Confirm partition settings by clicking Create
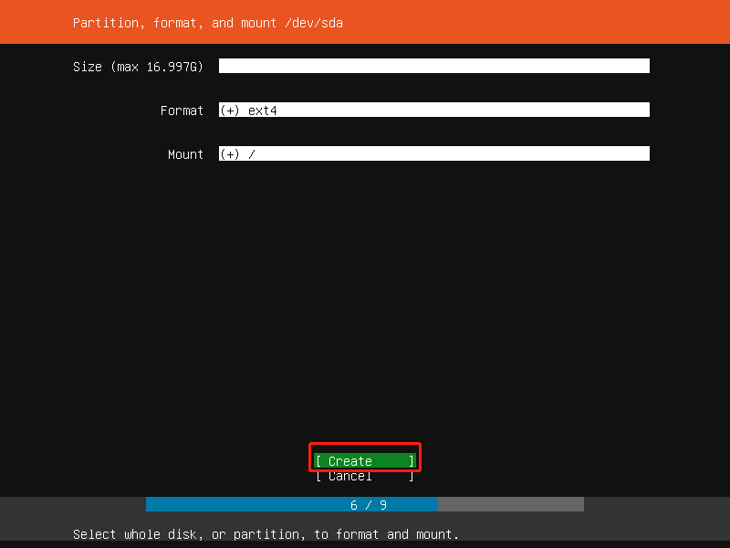The width and height of the screenshot is (730, 548). (x=364, y=461)
